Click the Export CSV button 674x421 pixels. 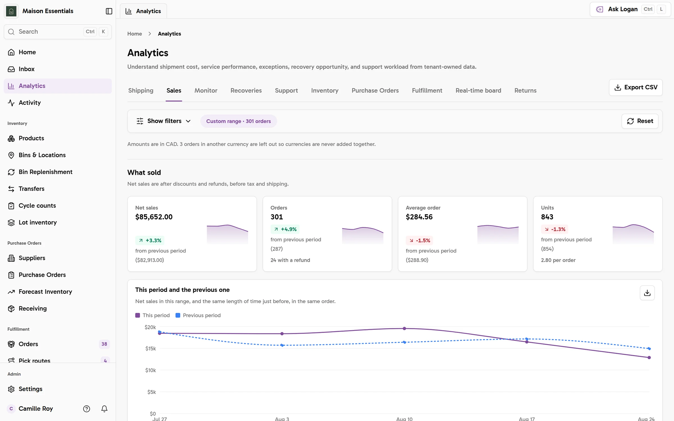tap(636, 88)
